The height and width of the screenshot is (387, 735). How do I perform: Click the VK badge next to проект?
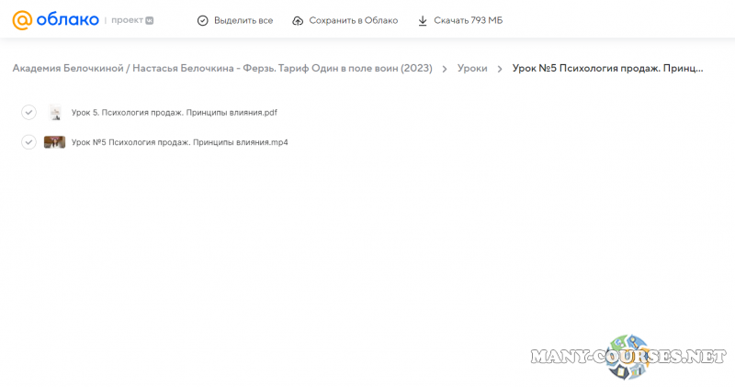[150, 20]
